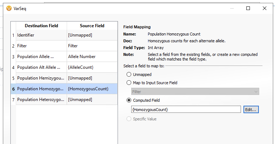
Task: Minimize the VarSeq dialog window
Action: click(x=232, y=8)
